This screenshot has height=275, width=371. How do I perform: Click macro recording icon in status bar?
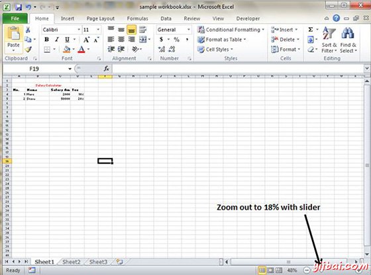coord(32,270)
